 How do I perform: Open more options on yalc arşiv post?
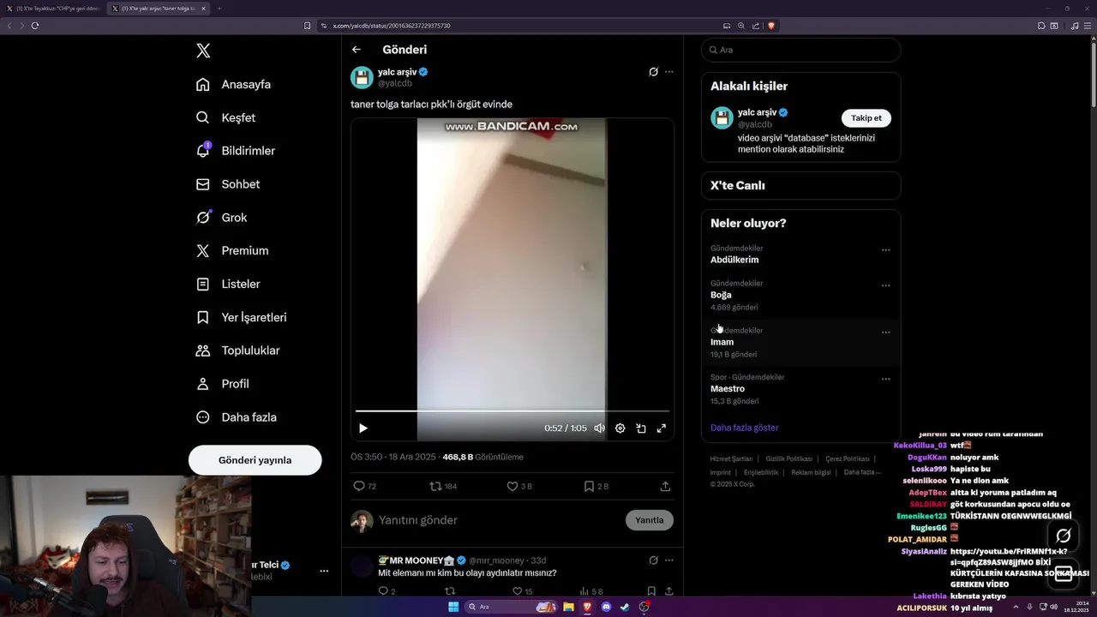click(669, 72)
